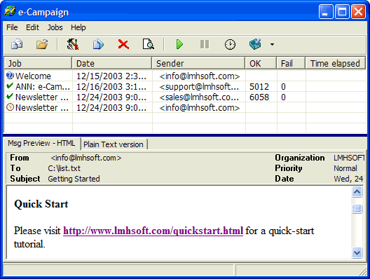
Task: Expand the dropdown arrow beside mailbox icon
Action: [x=272, y=44]
